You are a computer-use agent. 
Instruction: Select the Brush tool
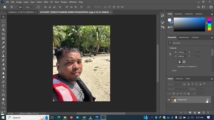[3, 51]
